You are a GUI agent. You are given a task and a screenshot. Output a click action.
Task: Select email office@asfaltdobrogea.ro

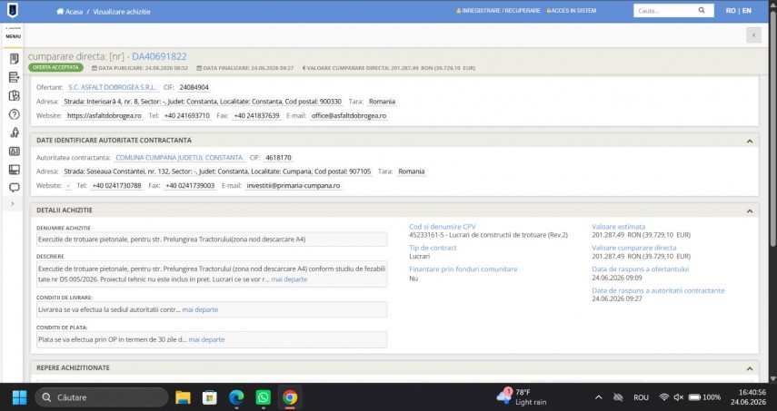pyautogui.click(x=349, y=116)
